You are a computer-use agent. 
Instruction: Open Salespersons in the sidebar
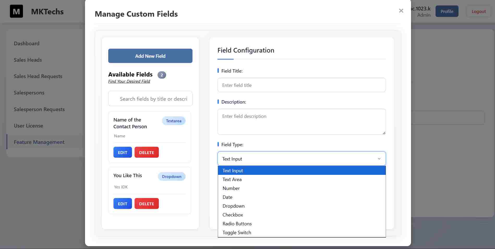(x=29, y=93)
